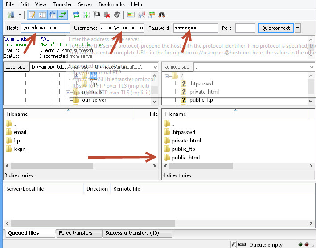Click transfer queue horizontal scrollbar
The width and height of the screenshot is (316, 248).
(93, 223)
